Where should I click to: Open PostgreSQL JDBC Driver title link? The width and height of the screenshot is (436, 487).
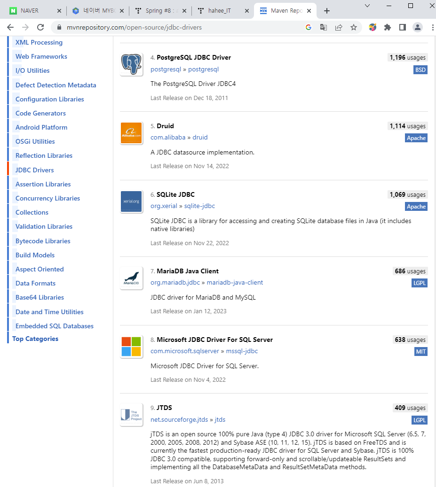[x=194, y=57]
